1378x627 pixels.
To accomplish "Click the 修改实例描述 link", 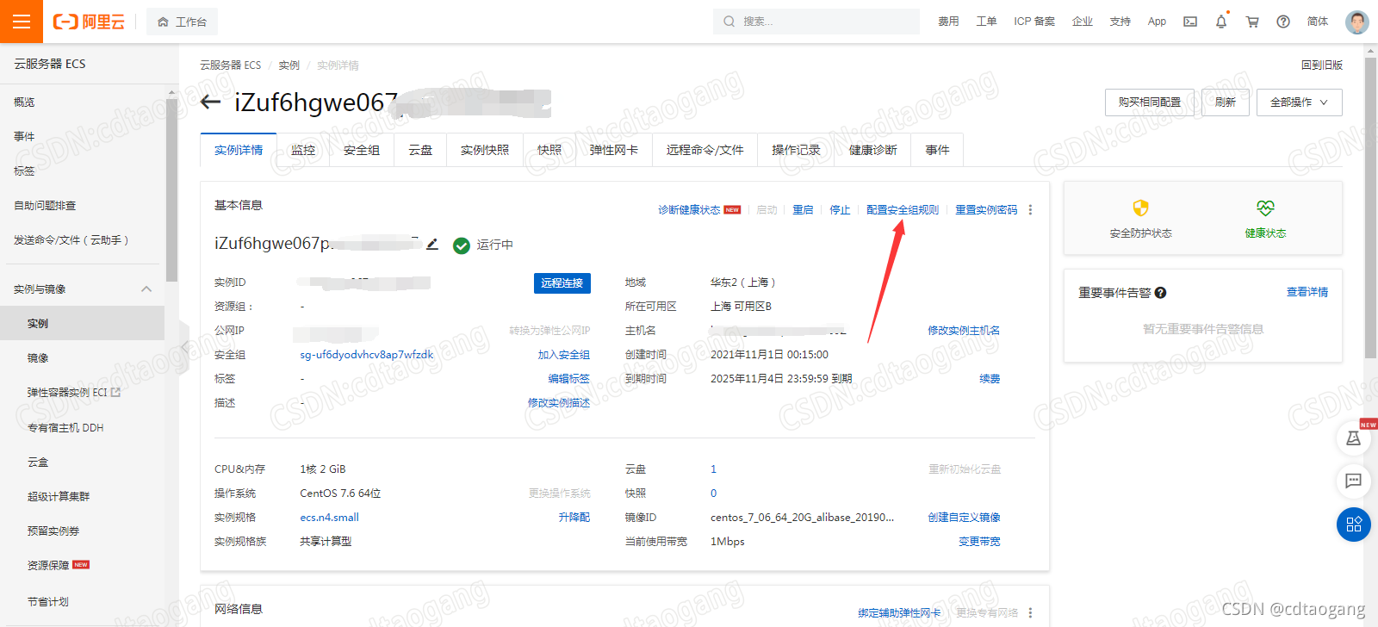I will (559, 403).
